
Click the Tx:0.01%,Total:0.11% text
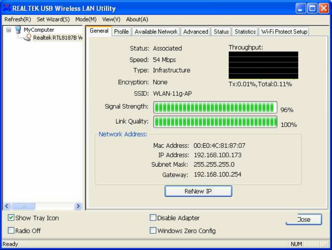[x=260, y=84]
